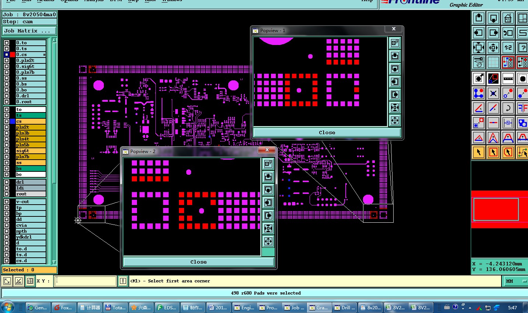Viewport: 528px width, 313px height.
Task: Toggle the checkbox for layer 0.cs
Action: (x=7, y=55)
